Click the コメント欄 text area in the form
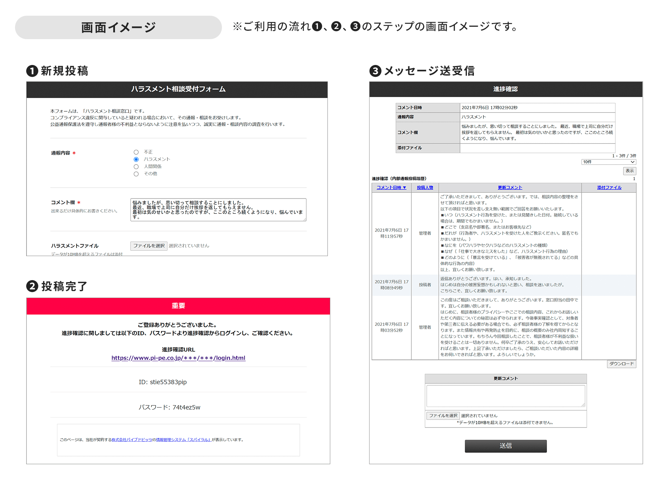Viewport: 671px width, 489px height. (218, 210)
